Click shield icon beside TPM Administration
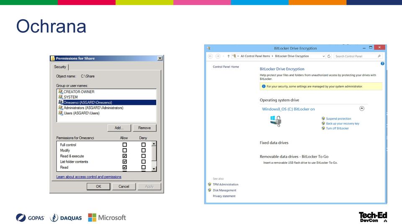This screenshot has width=402, height=224. [209, 184]
